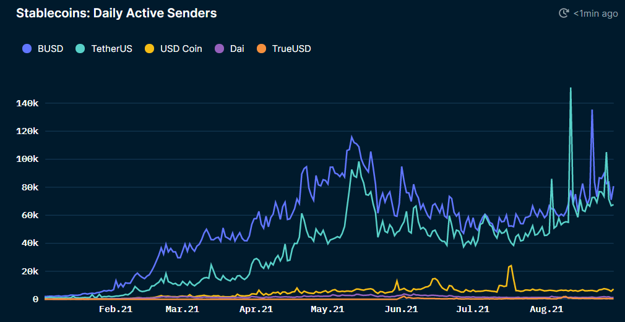Toggle the BUSD series label
This screenshot has height=322, width=625.
click(x=50, y=49)
